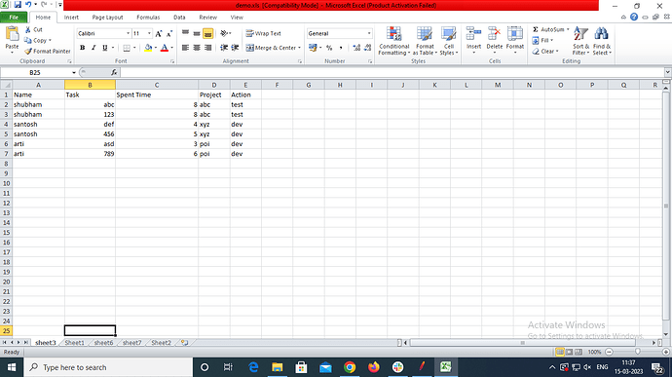Toggle Italic formatting
The image size is (672, 377).
point(93,48)
